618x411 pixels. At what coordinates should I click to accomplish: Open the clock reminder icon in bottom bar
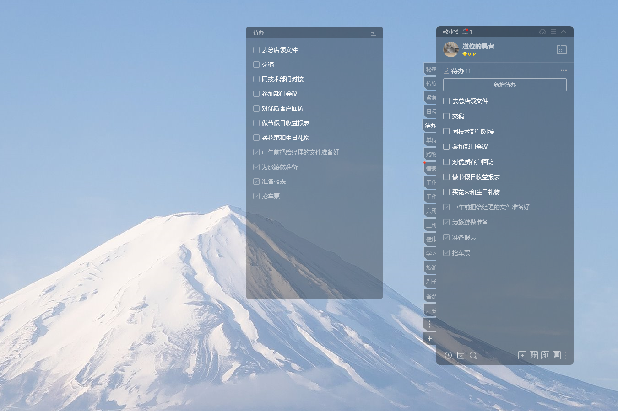(x=448, y=355)
